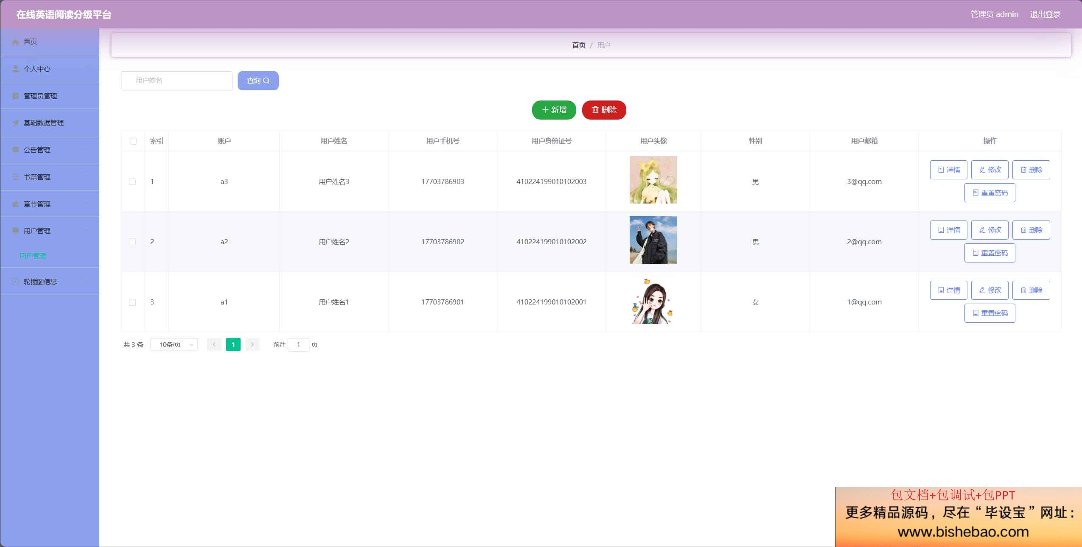This screenshot has height=547, width=1082.
Task: Click the detail icon for user a2
Action: pos(941,230)
